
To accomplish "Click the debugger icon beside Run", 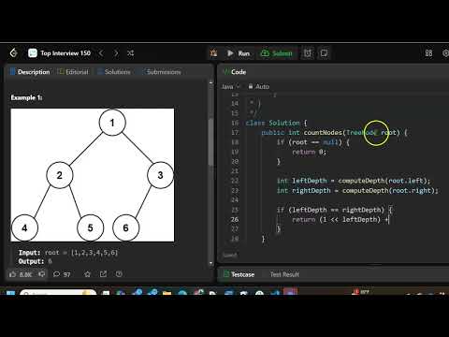I will click(213, 53).
